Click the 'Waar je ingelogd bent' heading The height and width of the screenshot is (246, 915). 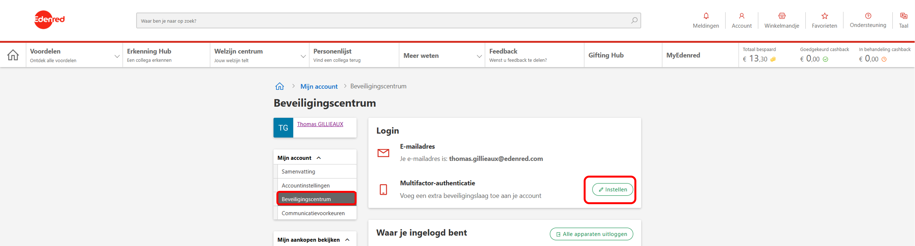point(421,233)
